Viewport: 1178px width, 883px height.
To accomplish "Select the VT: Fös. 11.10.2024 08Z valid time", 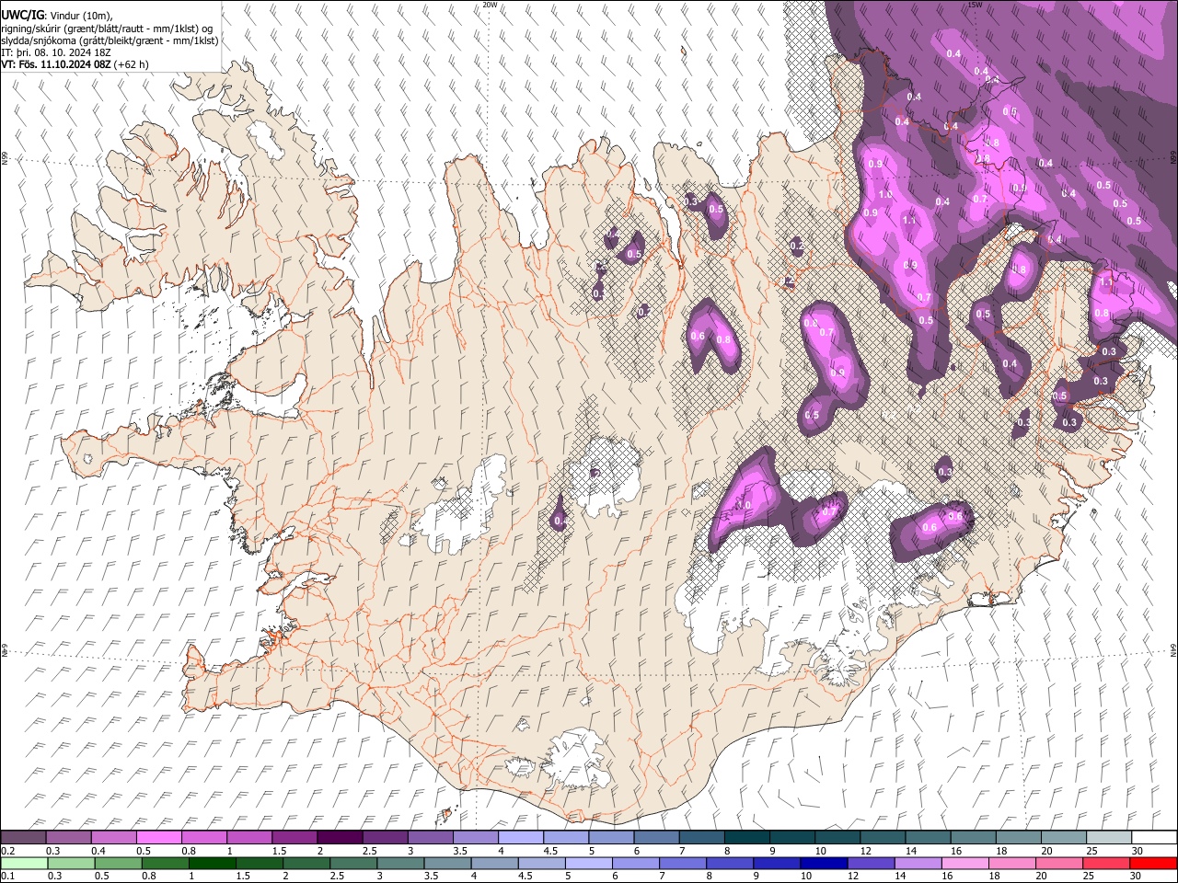I will 56,64.
